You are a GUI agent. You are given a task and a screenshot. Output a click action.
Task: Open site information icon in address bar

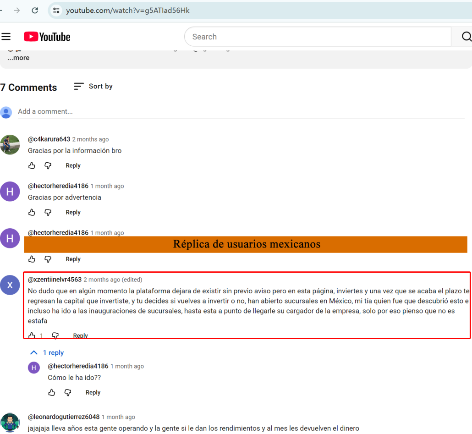point(56,10)
